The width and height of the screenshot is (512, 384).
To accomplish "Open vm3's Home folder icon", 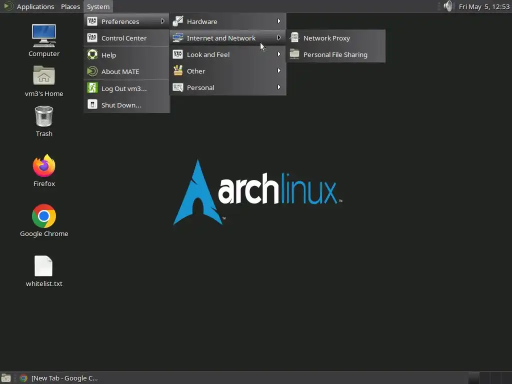I will (44, 75).
